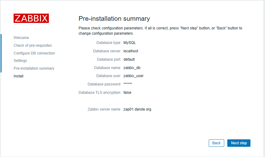Click the Database TLS encryption label
Viewport: 265px width, 157px height.
tap(99, 93)
